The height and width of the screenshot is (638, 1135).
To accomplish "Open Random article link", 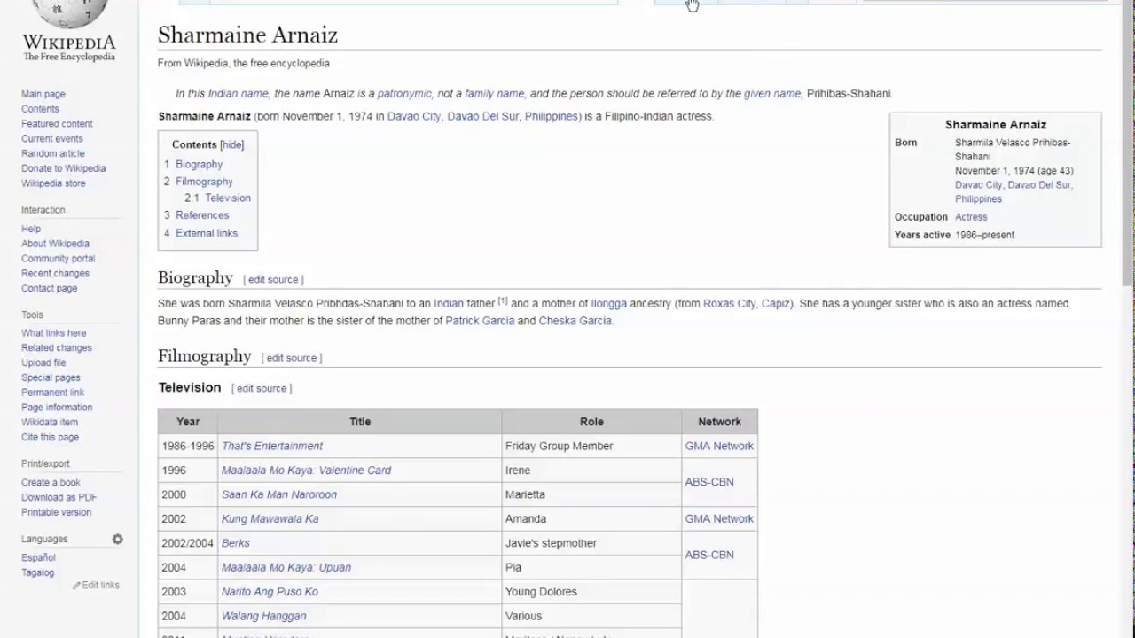I will [52, 153].
